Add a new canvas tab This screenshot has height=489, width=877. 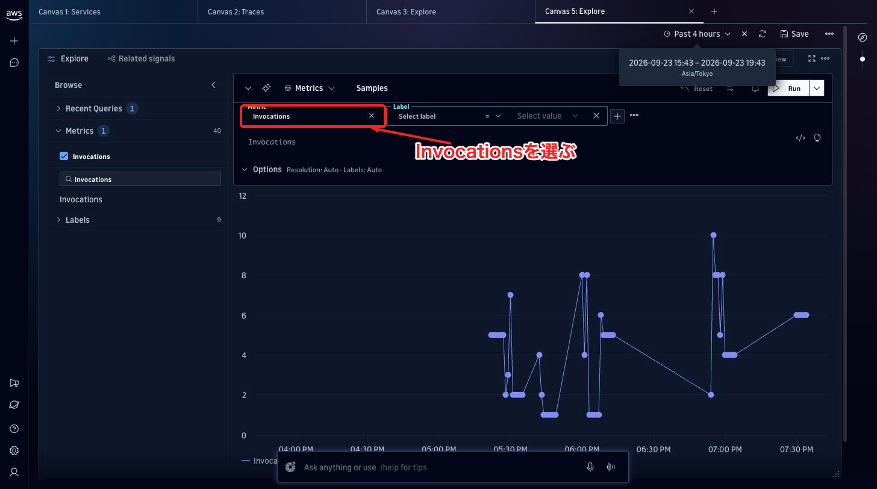714,11
